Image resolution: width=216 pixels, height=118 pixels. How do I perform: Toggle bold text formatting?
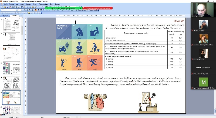[25, 10]
